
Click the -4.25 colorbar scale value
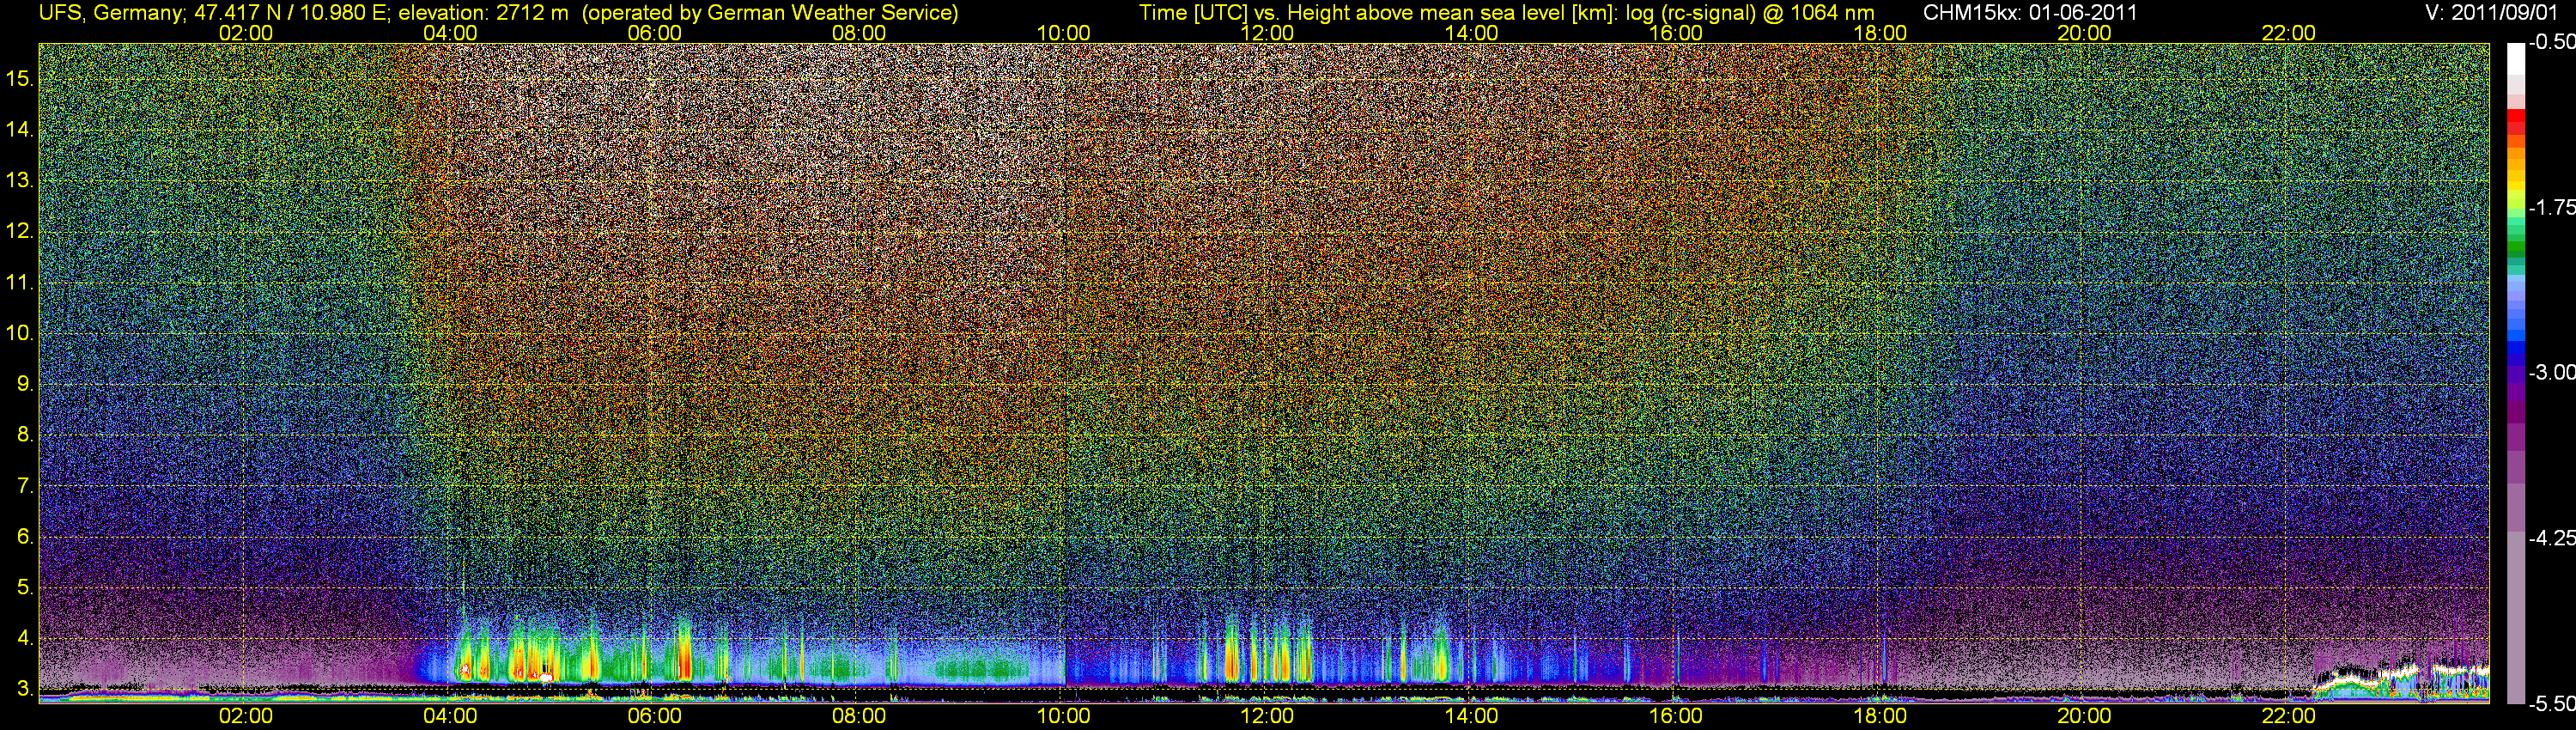(2551, 538)
